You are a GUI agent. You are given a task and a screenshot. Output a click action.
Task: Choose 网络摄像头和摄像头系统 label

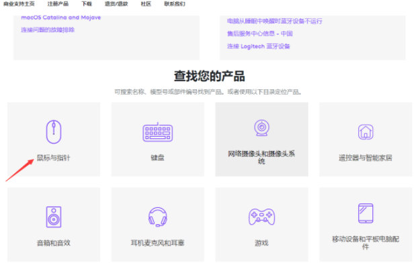[261, 158]
